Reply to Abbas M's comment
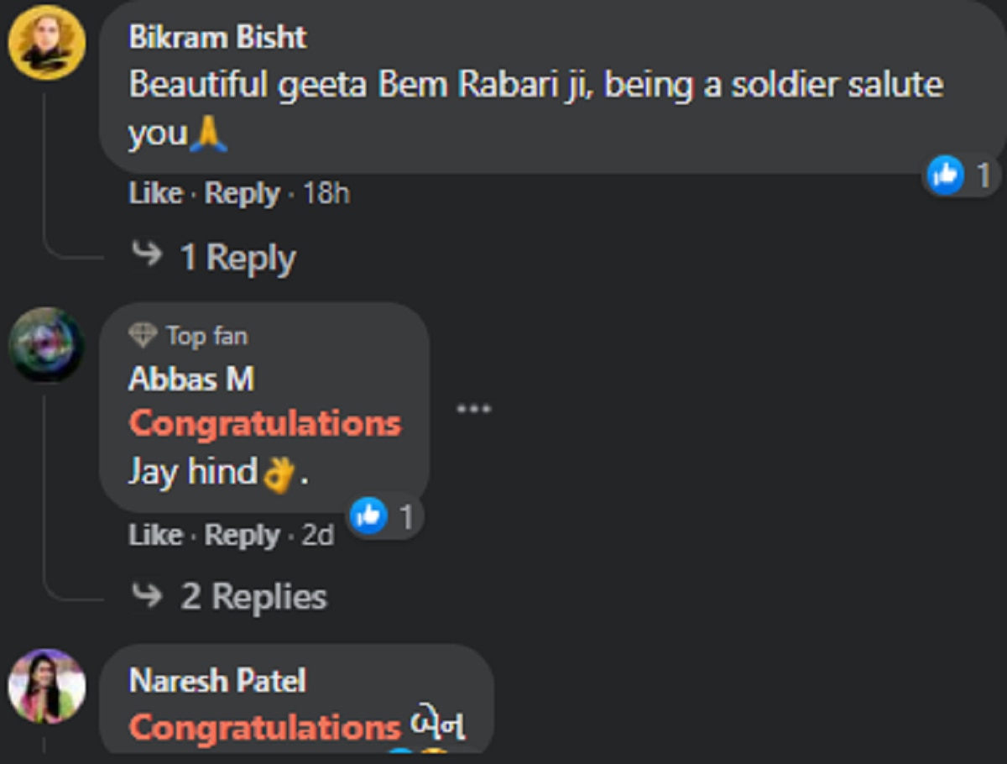 click(x=243, y=535)
